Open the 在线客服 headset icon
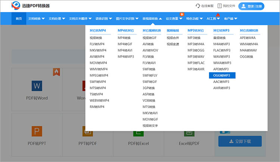Screen dimensions: 280x162 197,6
